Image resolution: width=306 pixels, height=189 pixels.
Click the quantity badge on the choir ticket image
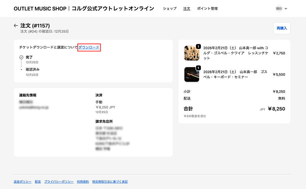tap(198, 47)
